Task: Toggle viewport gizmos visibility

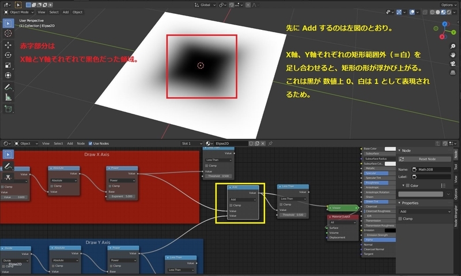Action: 399,12
